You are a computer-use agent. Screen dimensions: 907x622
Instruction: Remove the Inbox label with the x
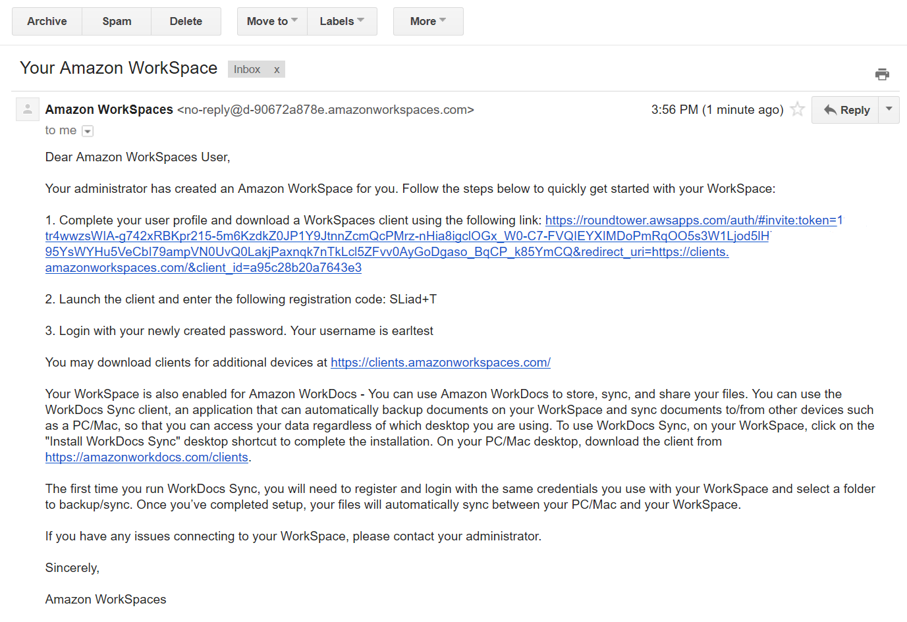(x=277, y=69)
